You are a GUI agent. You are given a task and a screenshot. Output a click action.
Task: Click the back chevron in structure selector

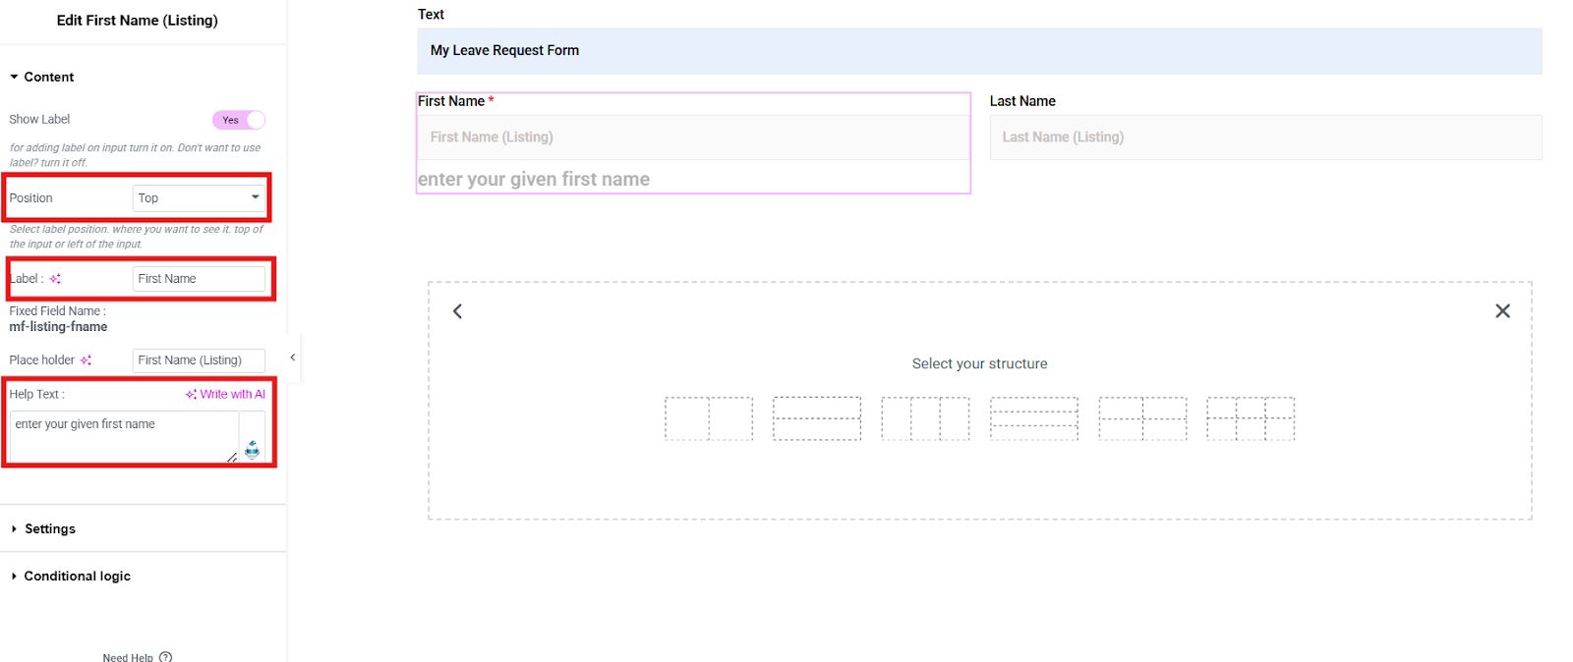457,311
